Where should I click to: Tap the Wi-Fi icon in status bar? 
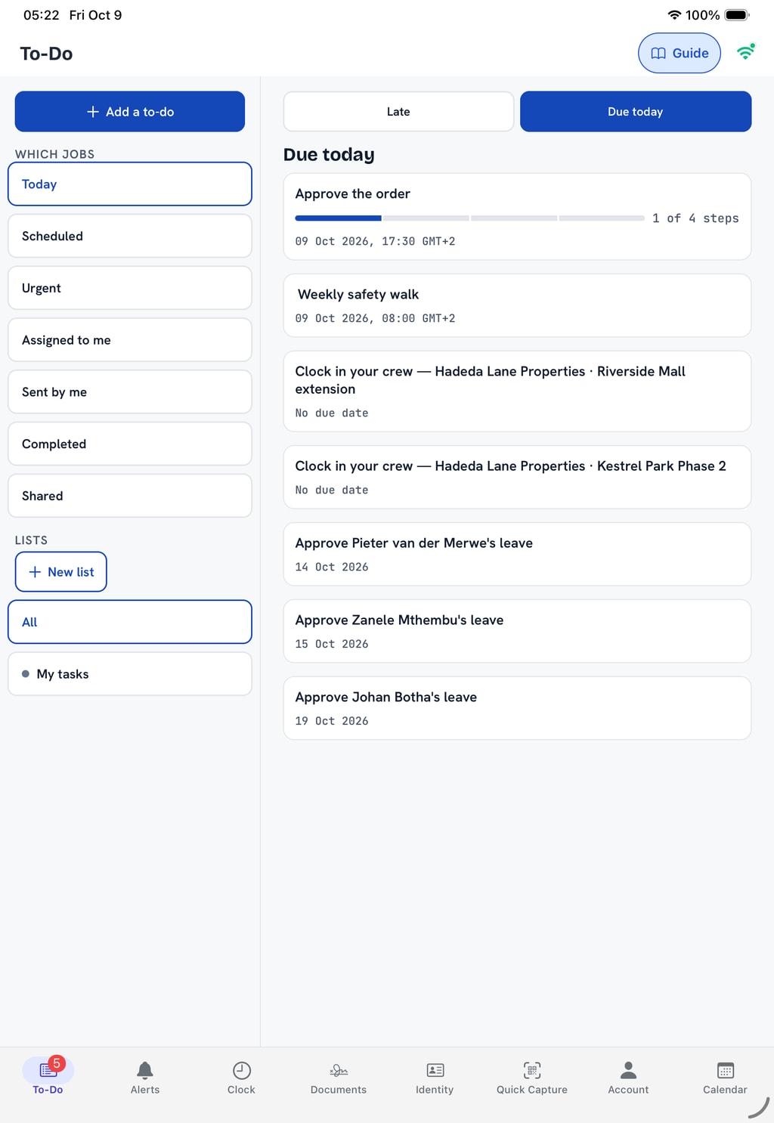(x=674, y=15)
